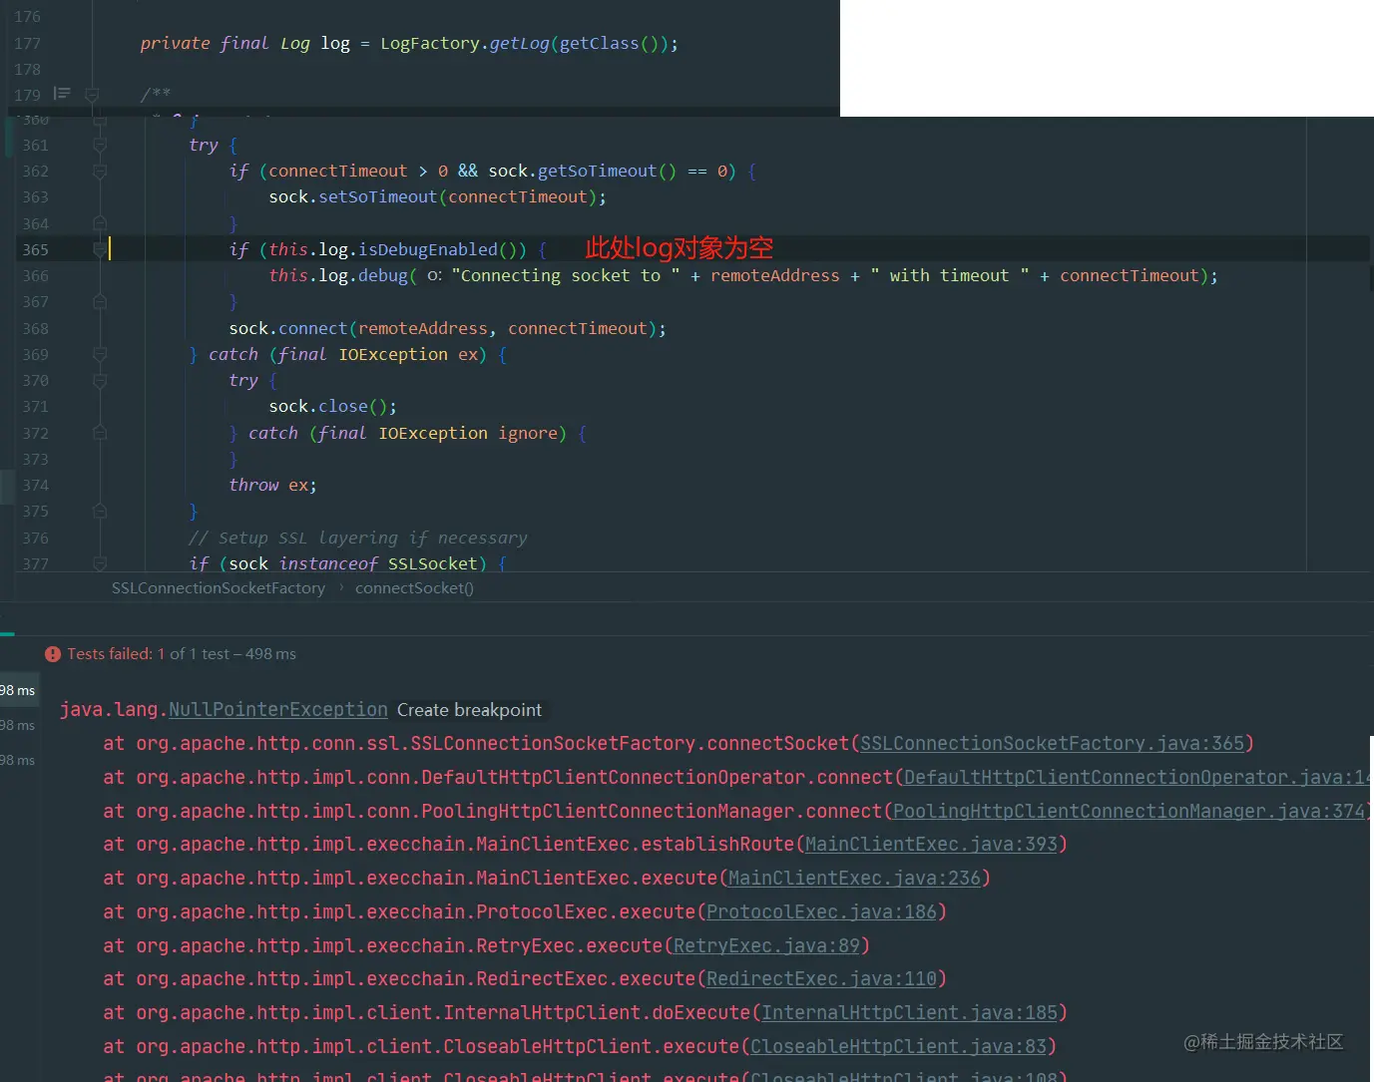Jump to MainClientExec.java:236 in the stack trace
The height and width of the screenshot is (1082, 1374).
click(854, 878)
